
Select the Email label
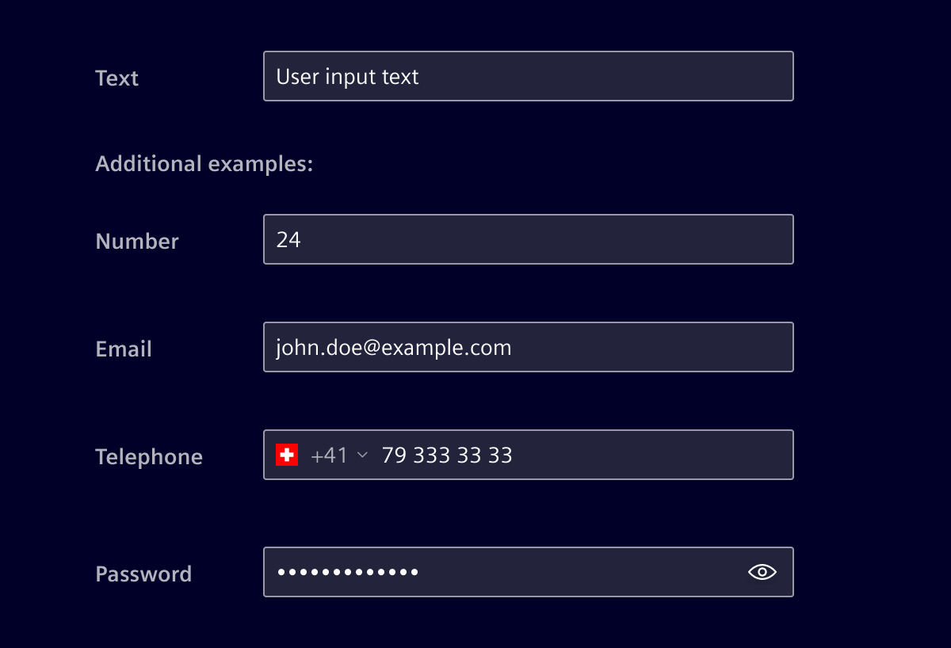click(x=123, y=349)
